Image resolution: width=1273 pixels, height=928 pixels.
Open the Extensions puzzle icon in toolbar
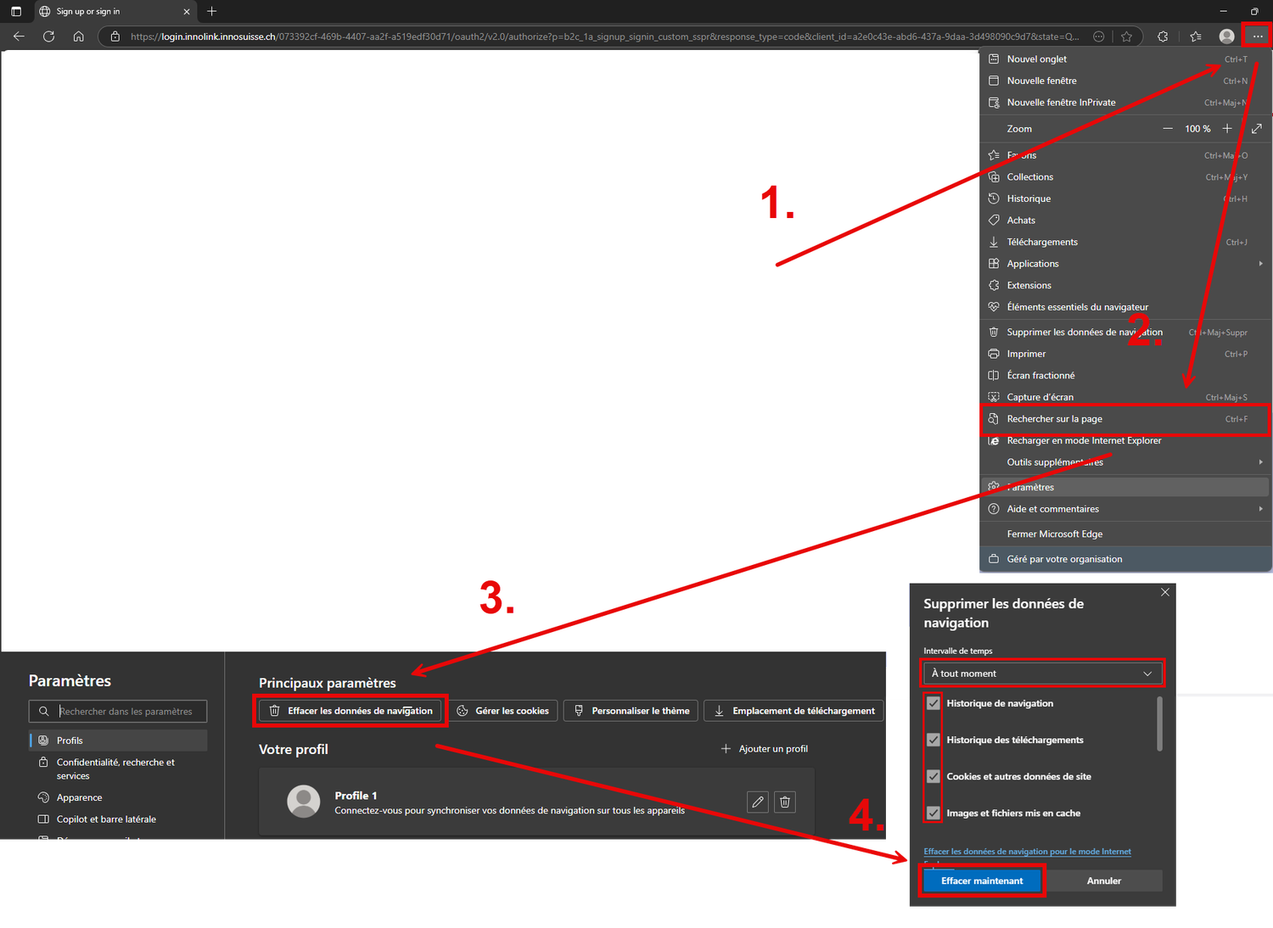tap(1163, 36)
